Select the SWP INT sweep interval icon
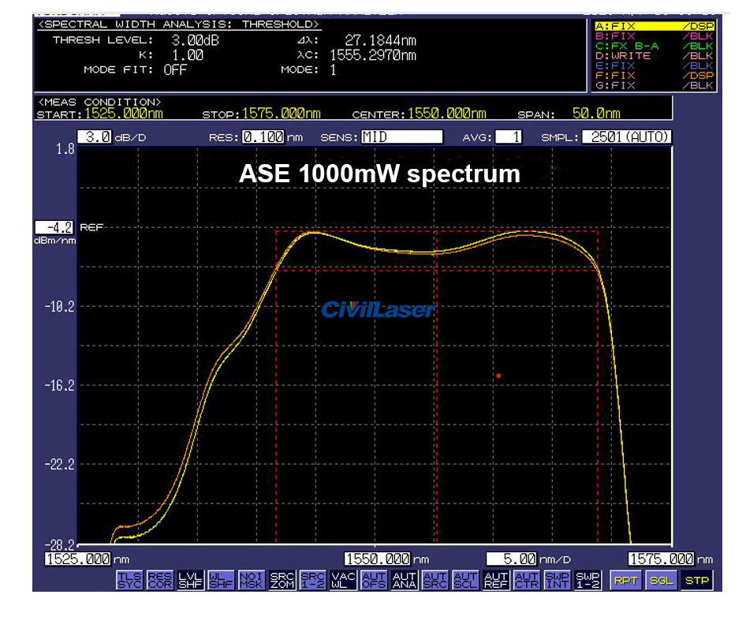 pyautogui.click(x=557, y=581)
